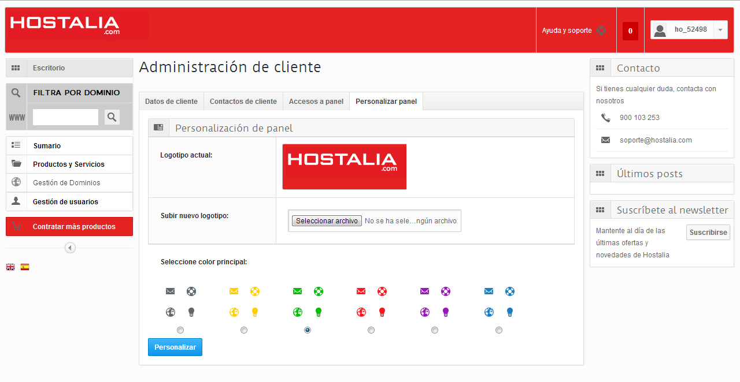Click the magnifier icon in Filtra por dominio header
The width and height of the screenshot is (740, 382).
(x=16, y=92)
